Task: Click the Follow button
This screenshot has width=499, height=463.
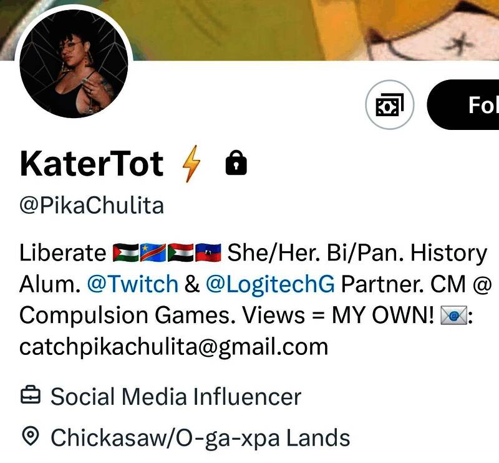Action: 463,104
